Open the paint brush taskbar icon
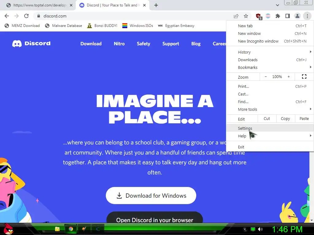Viewport: 314px width, 235px height. [x=84, y=229]
